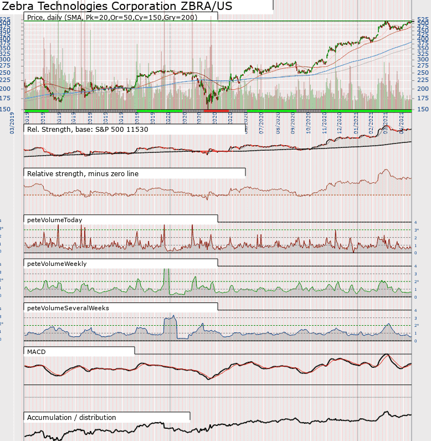Viewport: 431px width, 441px height.
Task: Click 225 on the right price axis
Action: (423, 80)
